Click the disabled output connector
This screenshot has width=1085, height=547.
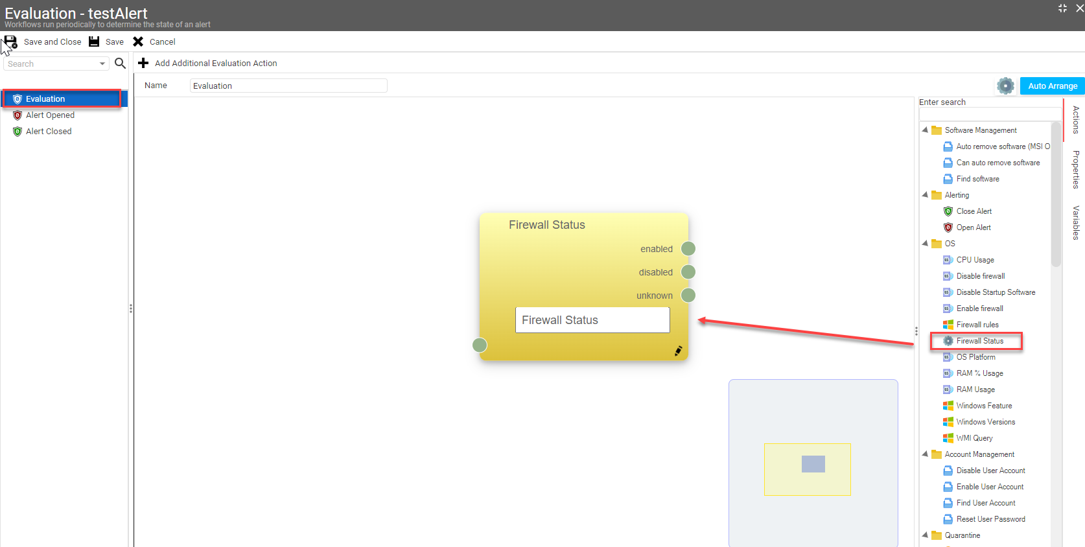(688, 272)
